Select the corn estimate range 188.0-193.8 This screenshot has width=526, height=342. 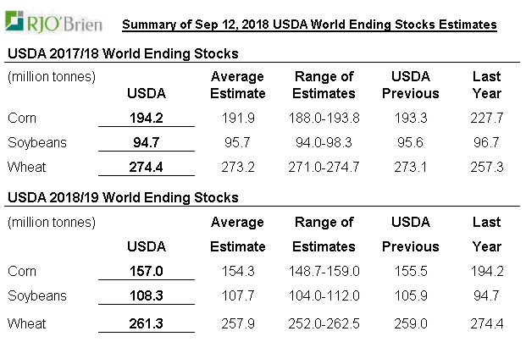pos(325,118)
